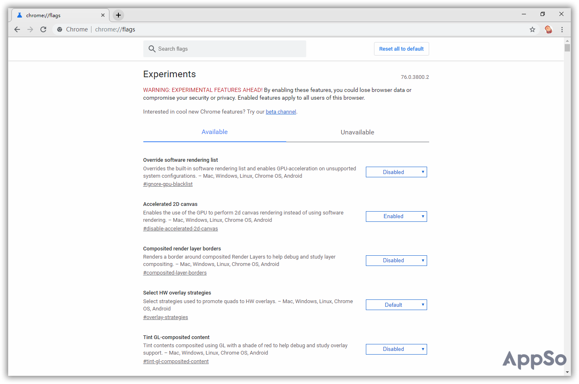The width and height of the screenshot is (579, 384).
Task: Switch to the Unavailable tab
Action: pyautogui.click(x=357, y=132)
